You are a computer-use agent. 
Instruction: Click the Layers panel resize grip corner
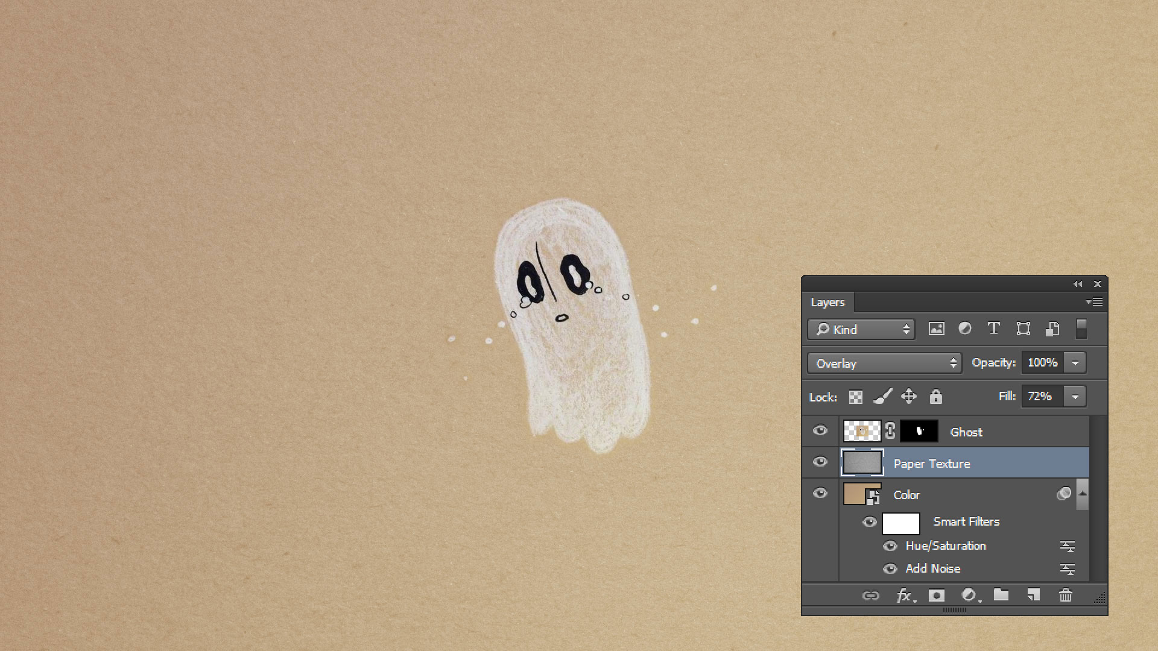1100,598
